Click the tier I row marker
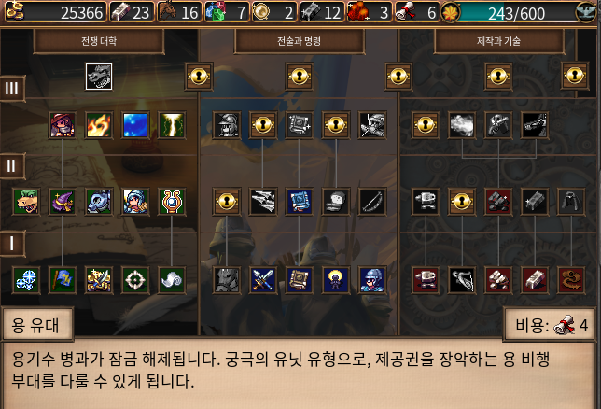The height and width of the screenshot is (409, 601). pos(12,243)
